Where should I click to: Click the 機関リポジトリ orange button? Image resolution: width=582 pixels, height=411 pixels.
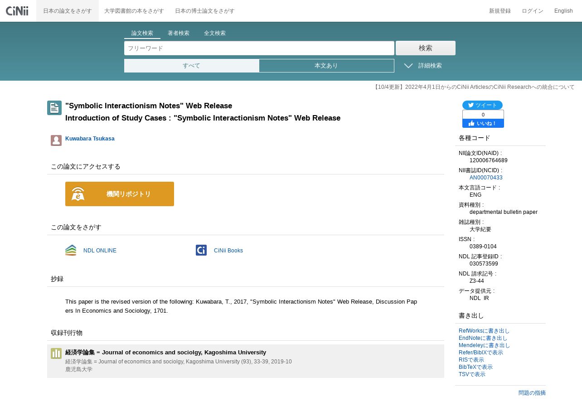point(120,194)
